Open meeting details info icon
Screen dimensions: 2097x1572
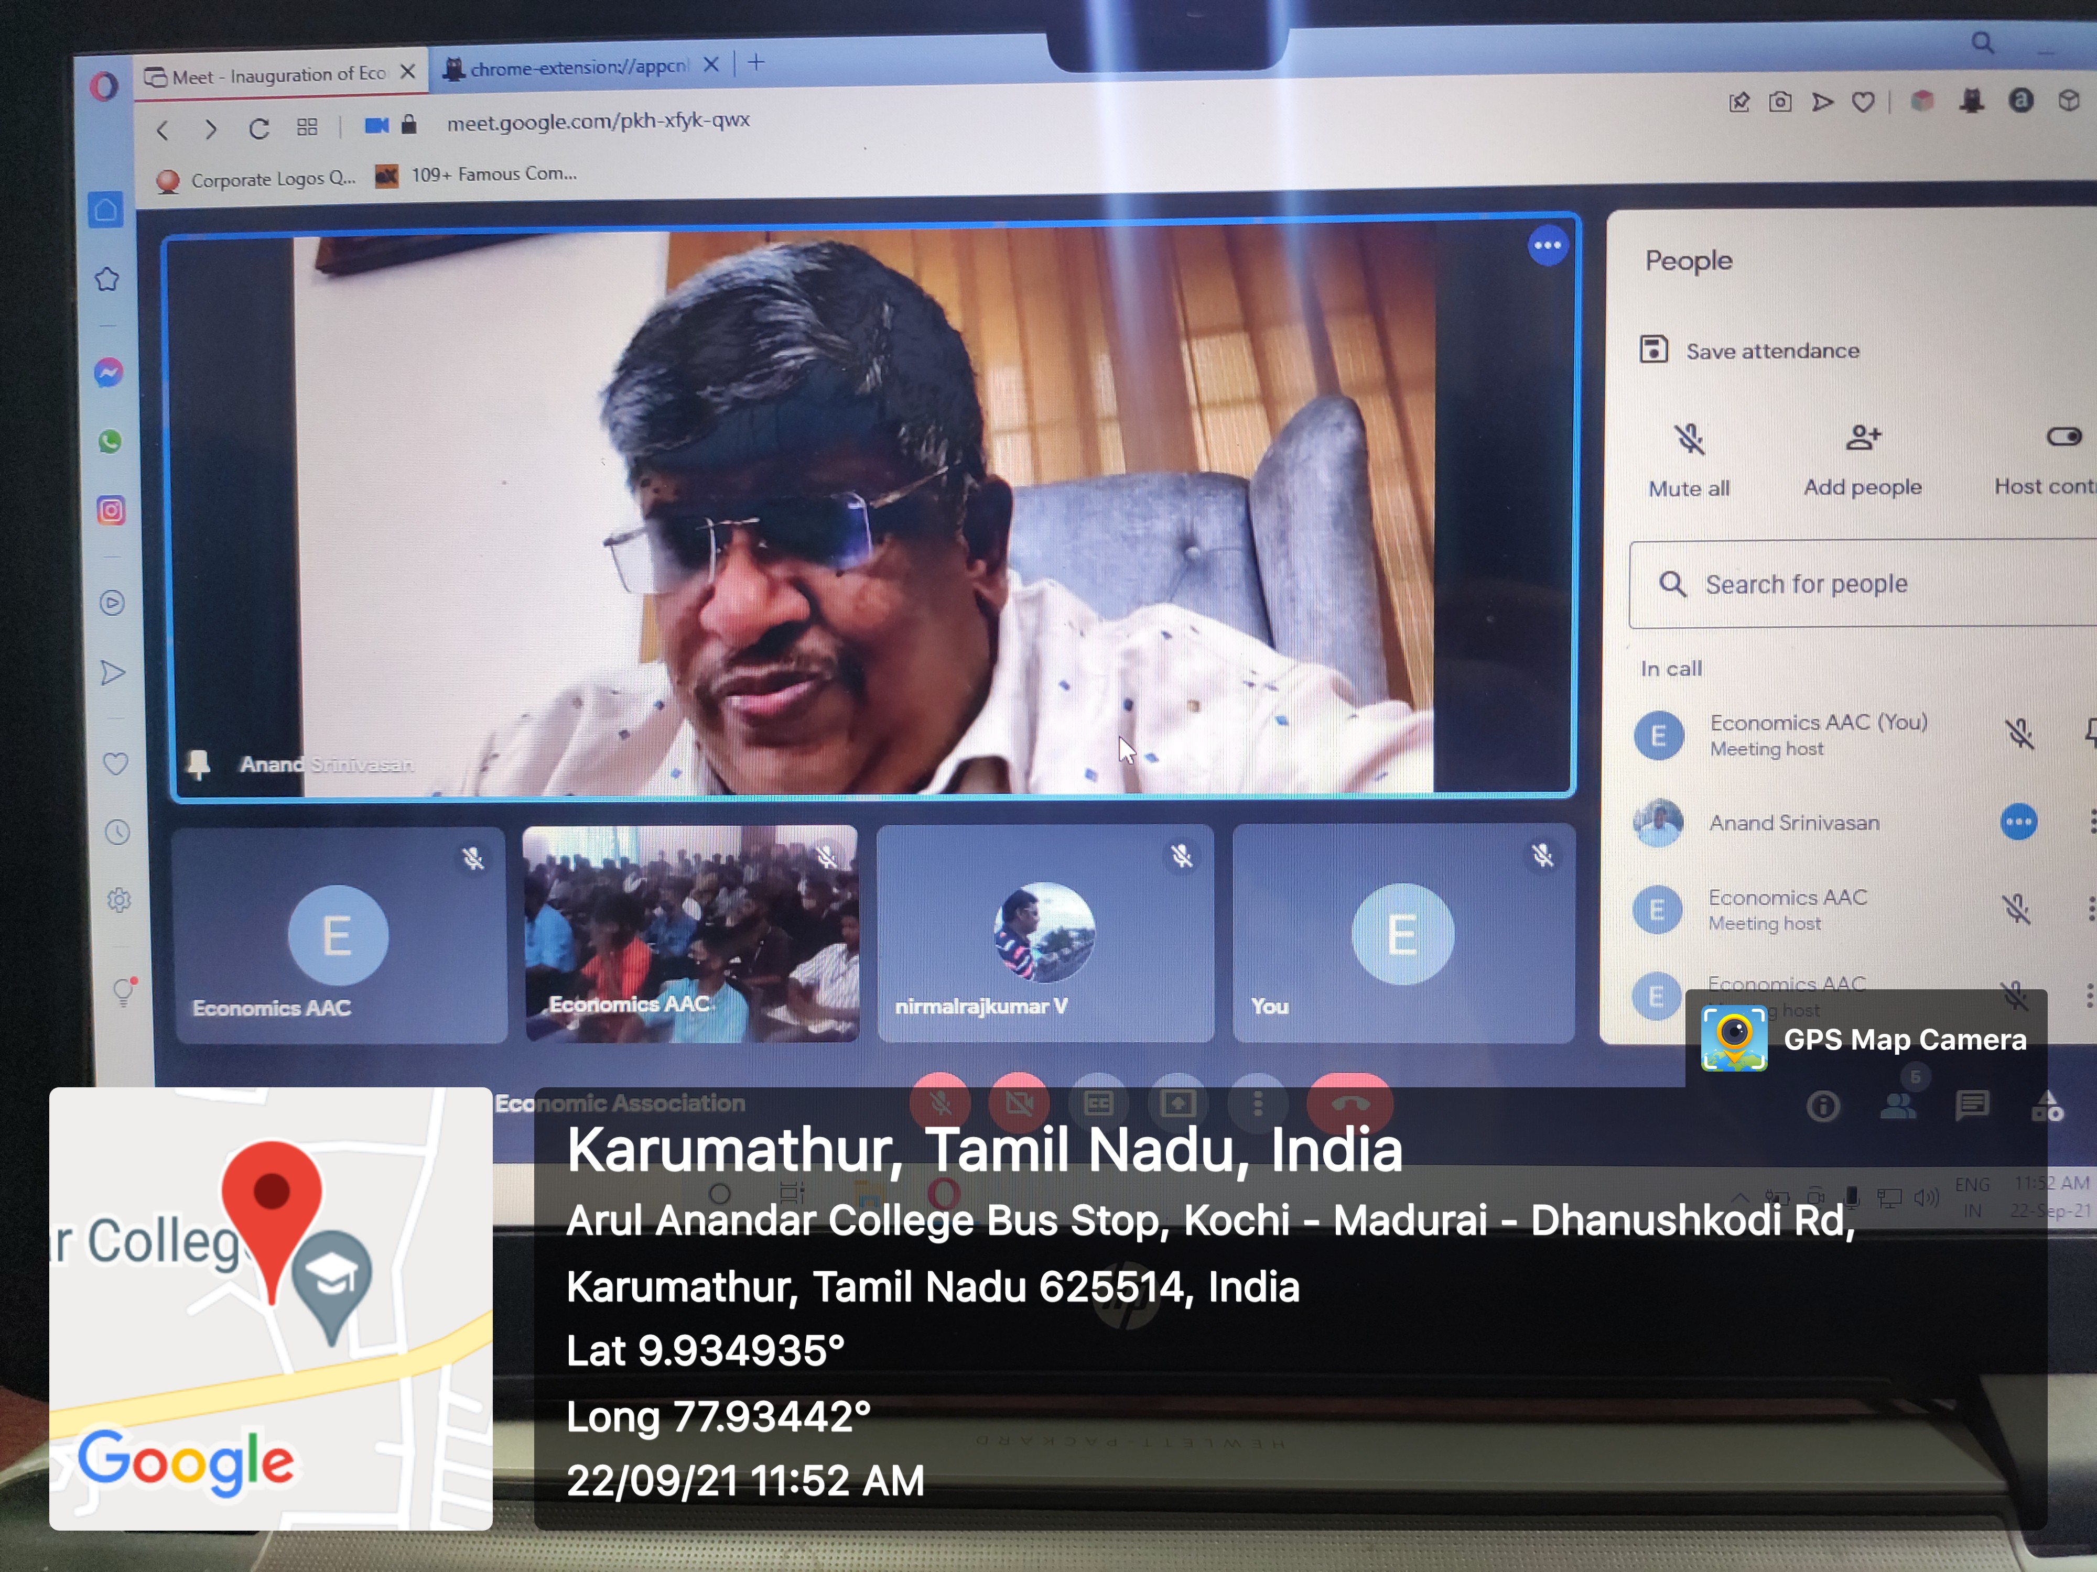point(1823,1106)
